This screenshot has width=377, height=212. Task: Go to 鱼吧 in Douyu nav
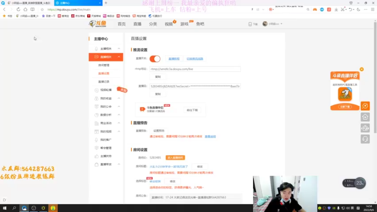[200, 24]
